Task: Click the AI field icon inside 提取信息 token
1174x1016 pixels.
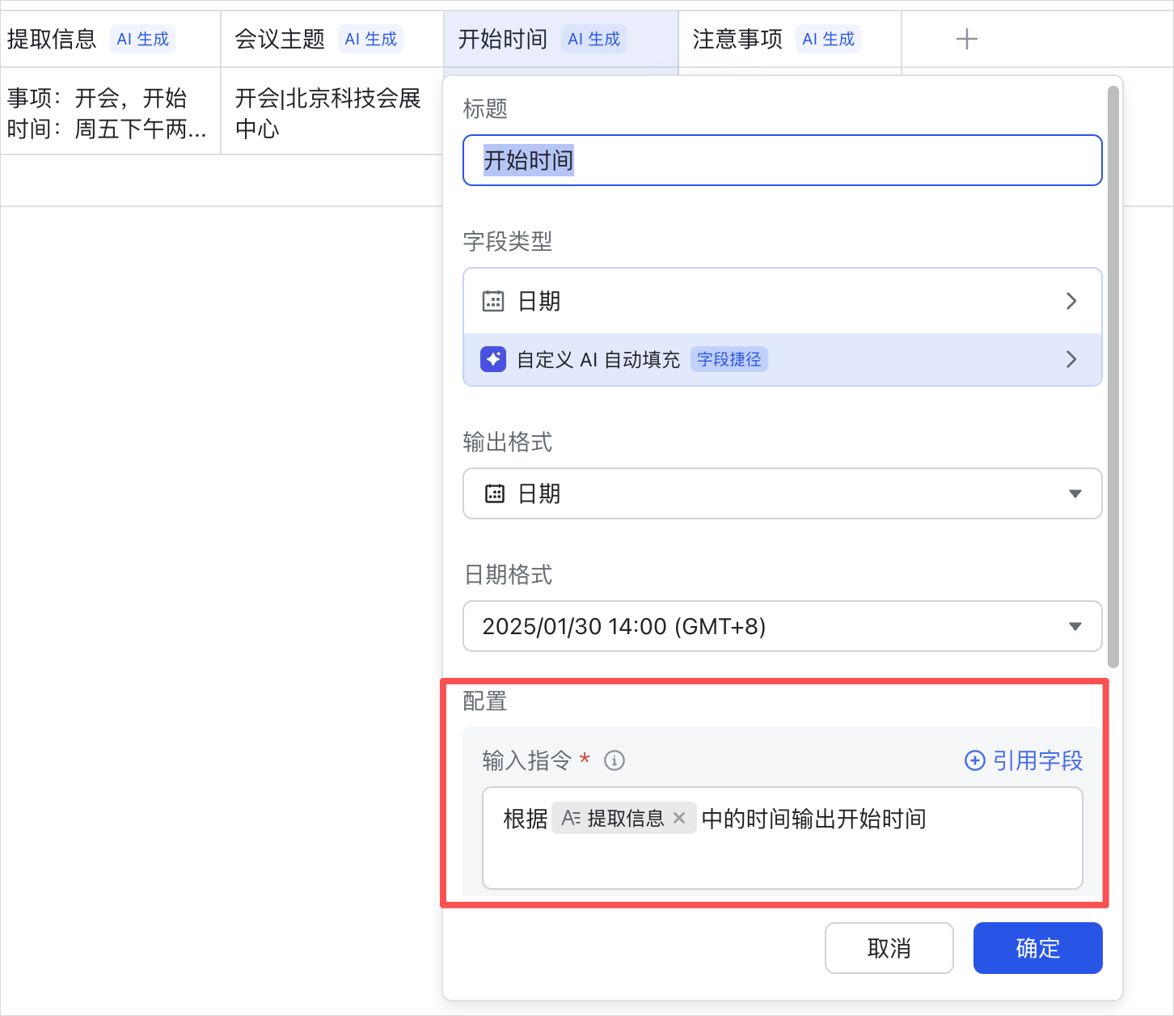Action: [x=572, y=818]
